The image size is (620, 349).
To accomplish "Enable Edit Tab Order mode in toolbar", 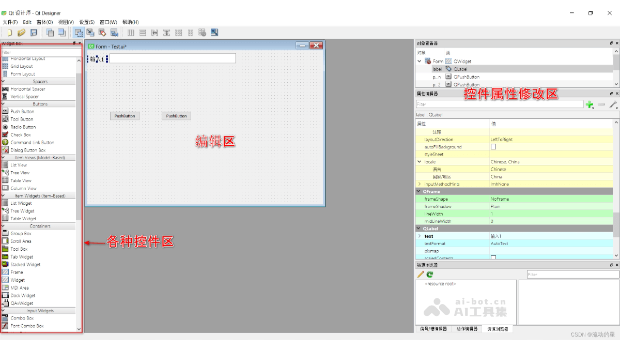I will point(115,33).
